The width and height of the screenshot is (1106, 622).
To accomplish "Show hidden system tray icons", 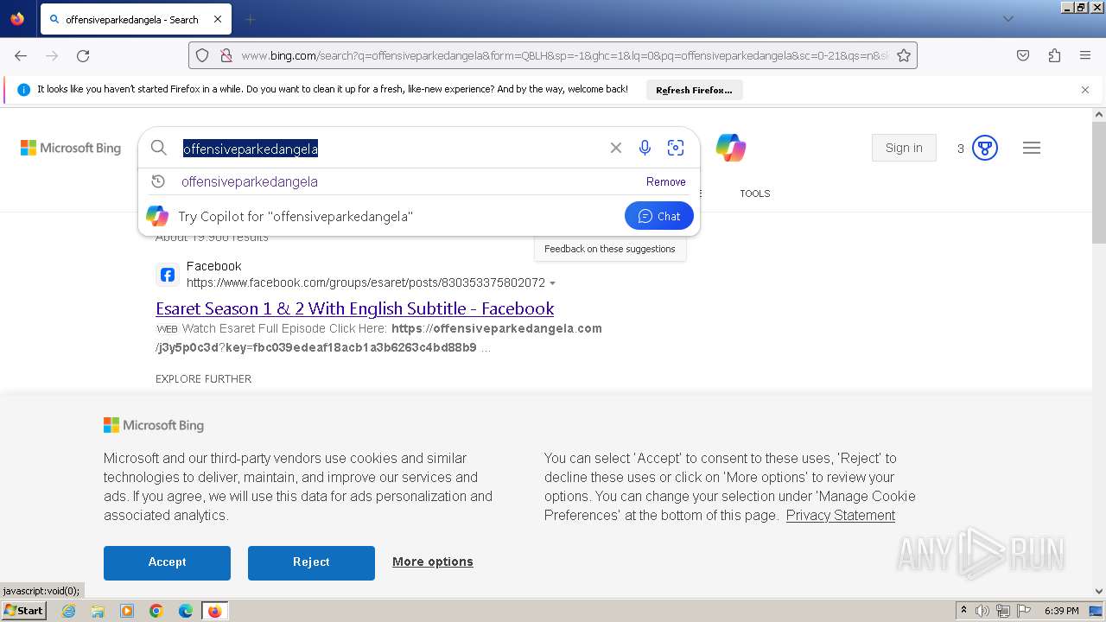I will click(963, 611).
